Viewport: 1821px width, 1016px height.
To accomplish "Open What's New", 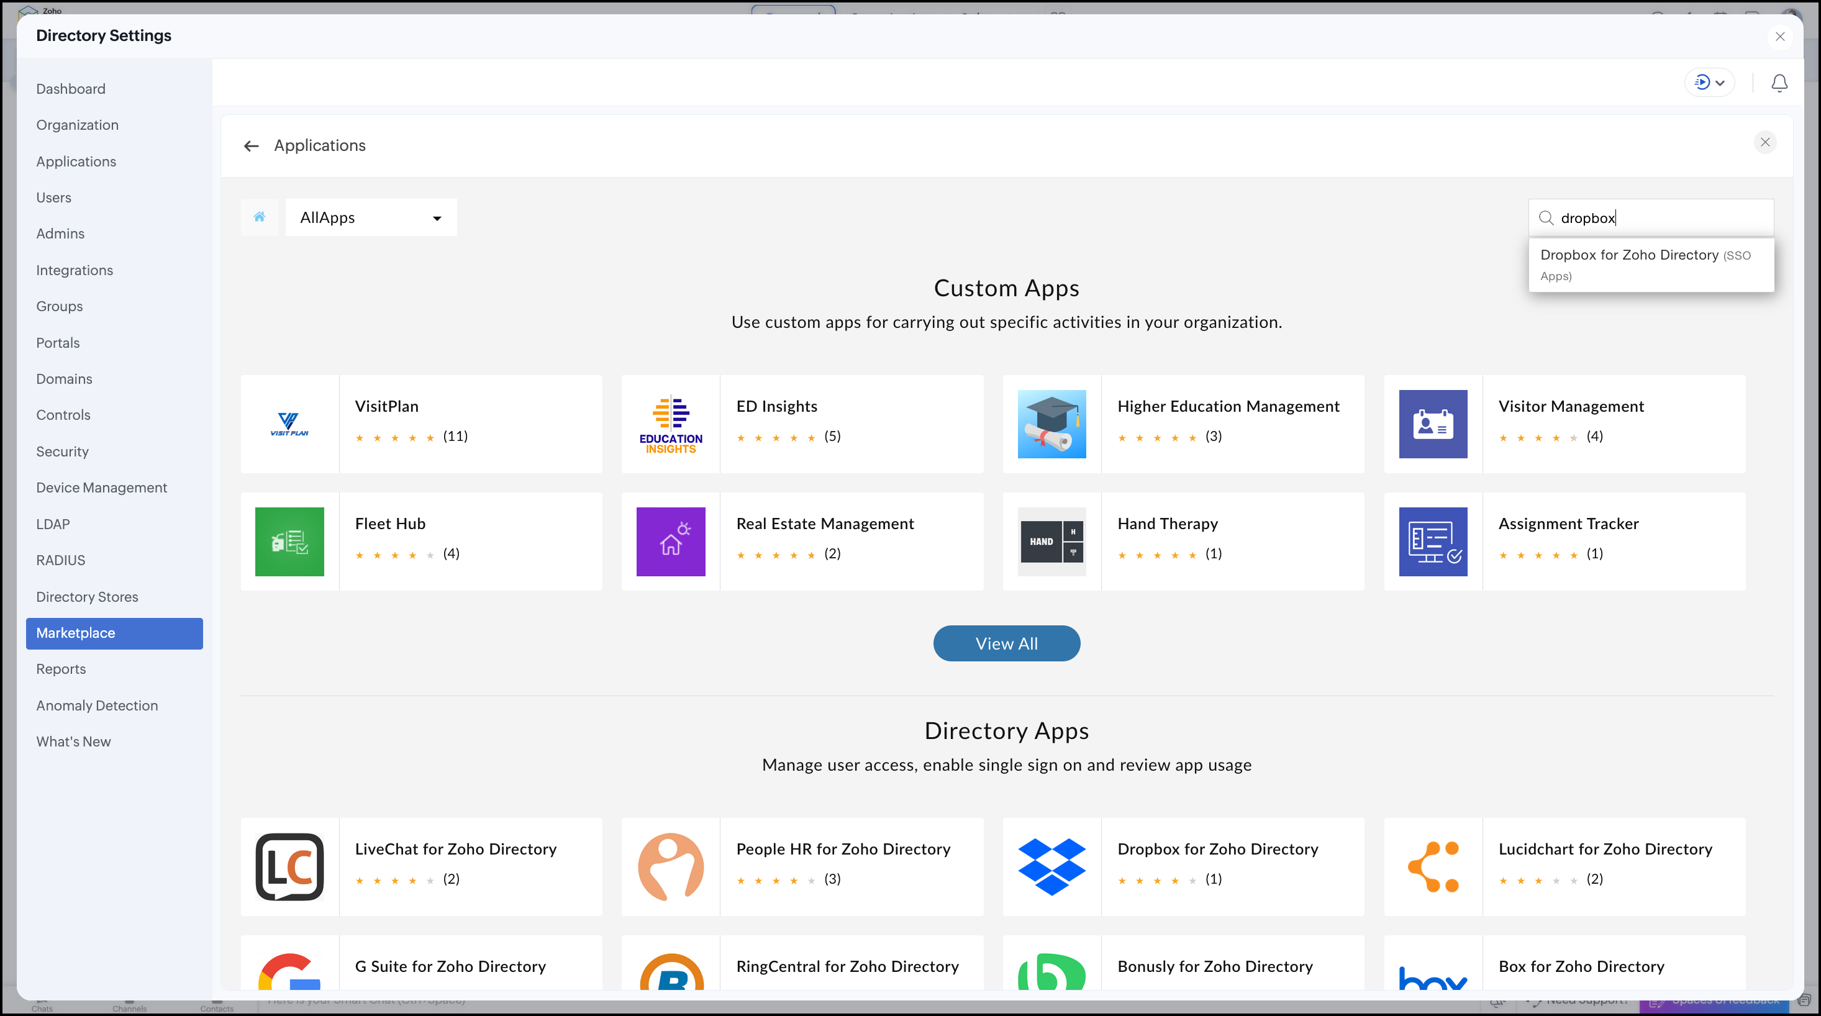I will click(x=73, y=742).
